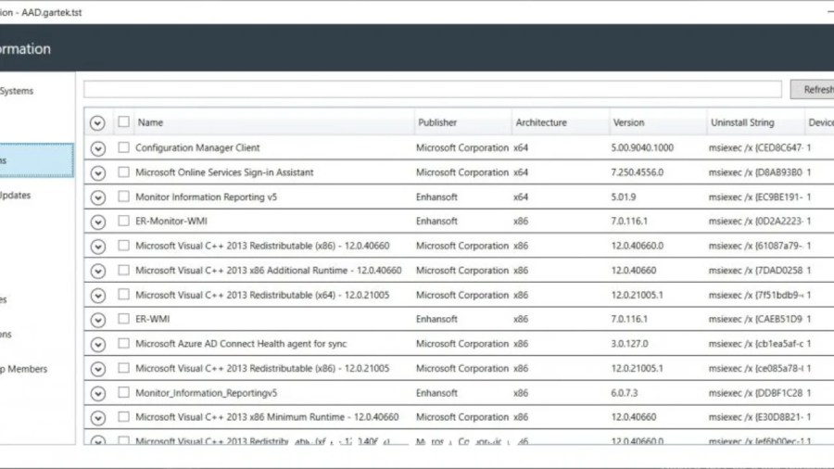
Task: Click ER-Monitor-WMI name text
Action: (171, 222)
